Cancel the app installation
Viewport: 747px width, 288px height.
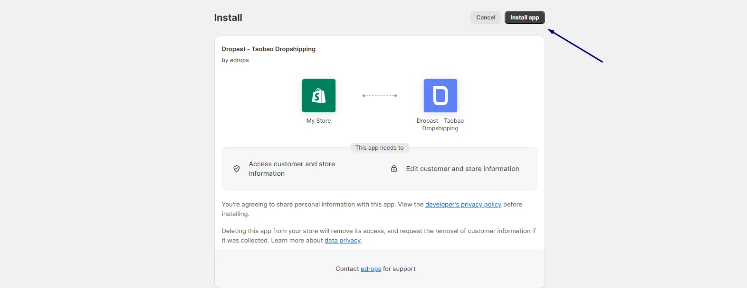(x=486, y=18)
